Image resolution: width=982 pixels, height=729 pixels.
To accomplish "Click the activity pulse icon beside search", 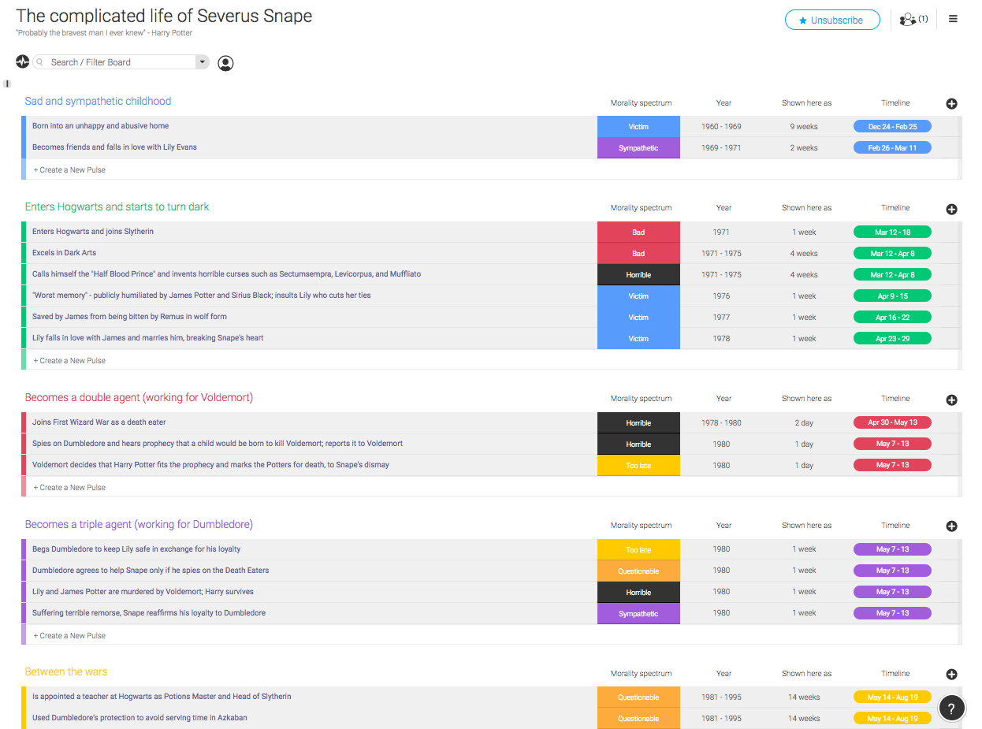I will (22, 61).
